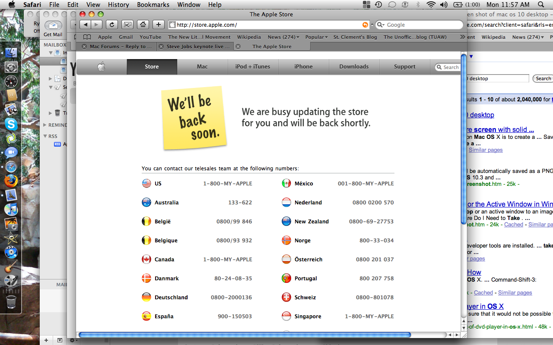
Task: Click the Apple Store vertical scrollbar
Action: pyautogui.click(x=464, y=138)
